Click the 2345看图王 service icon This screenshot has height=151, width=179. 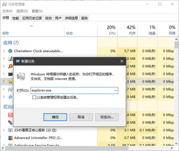coord(10,130)
